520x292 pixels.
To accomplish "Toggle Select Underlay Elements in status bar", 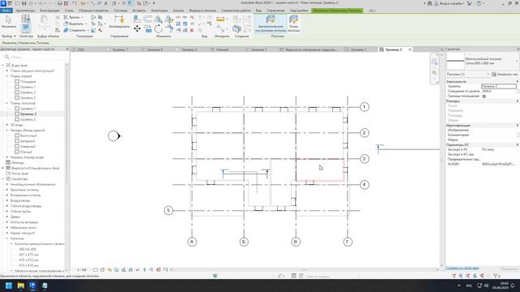I will pyautogui.click(x=461, y=276).
